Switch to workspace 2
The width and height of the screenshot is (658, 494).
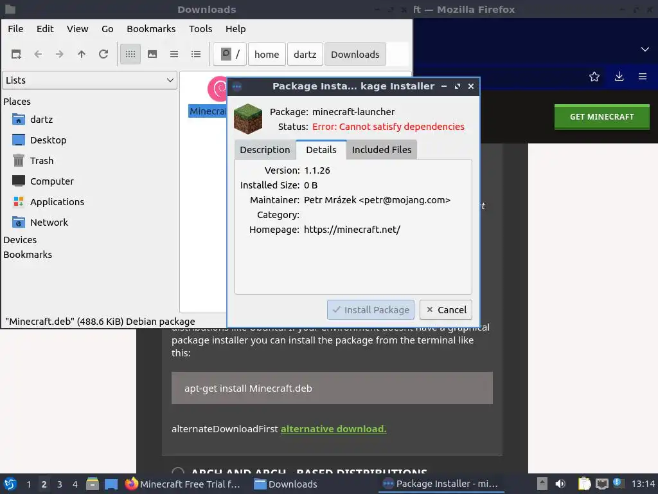(44, 484)
